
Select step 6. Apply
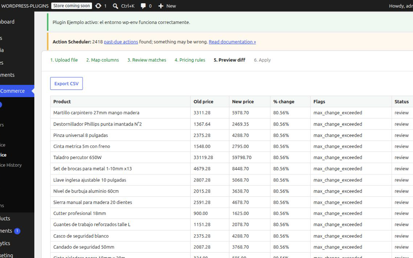262,60
